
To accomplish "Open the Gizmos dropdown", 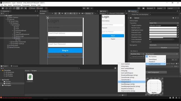I will pyautogui.click(x=89, y=13).
